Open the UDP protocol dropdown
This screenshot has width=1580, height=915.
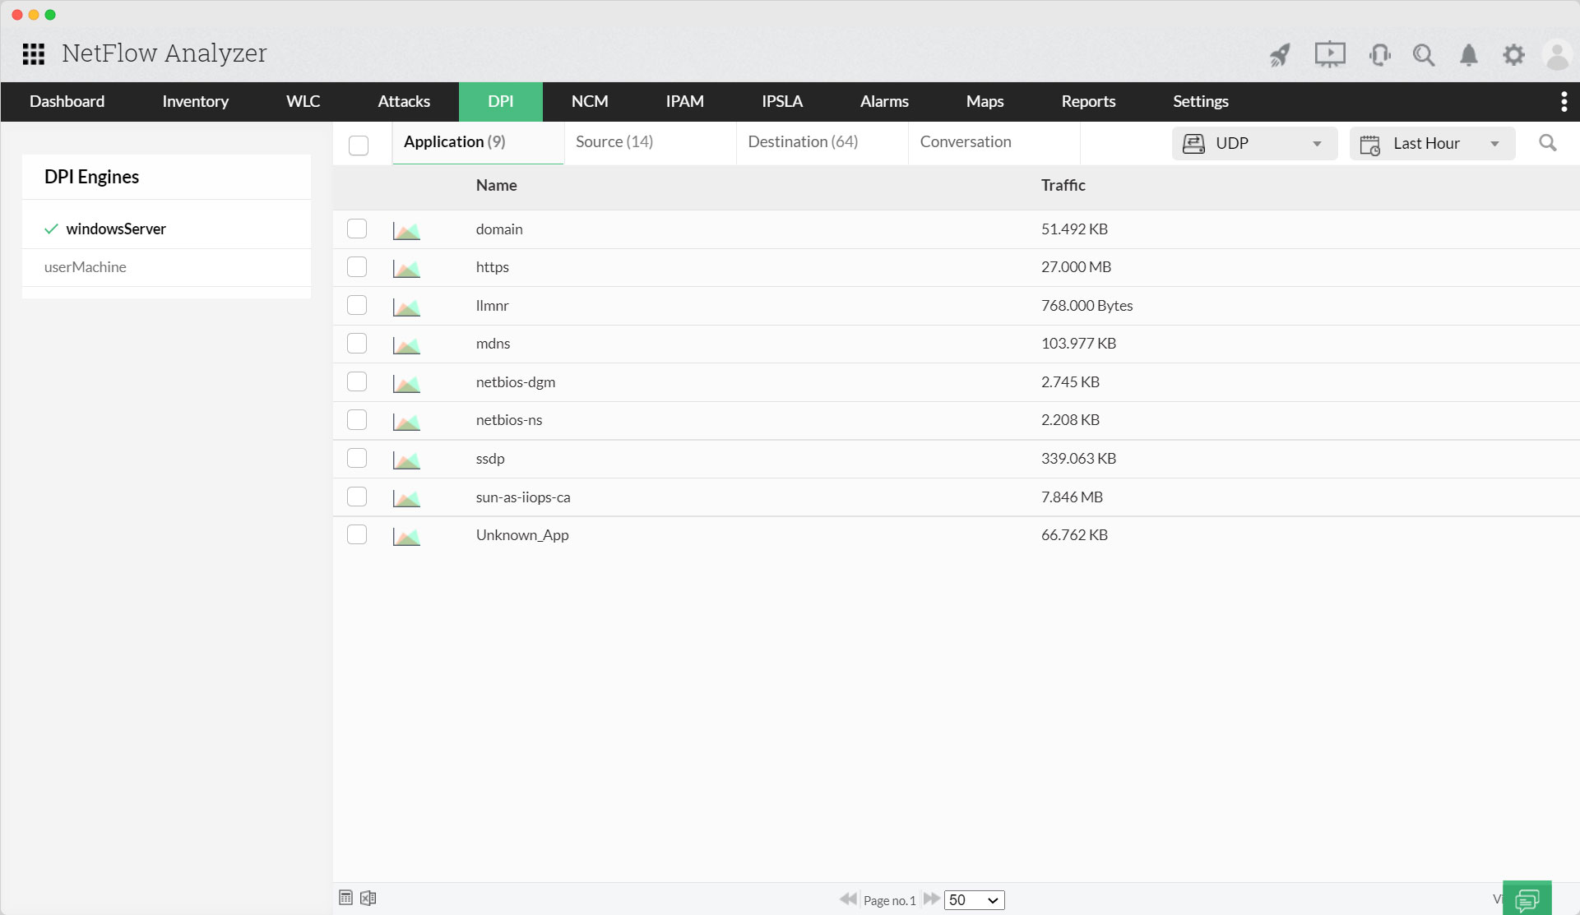tap(1253, 144)
